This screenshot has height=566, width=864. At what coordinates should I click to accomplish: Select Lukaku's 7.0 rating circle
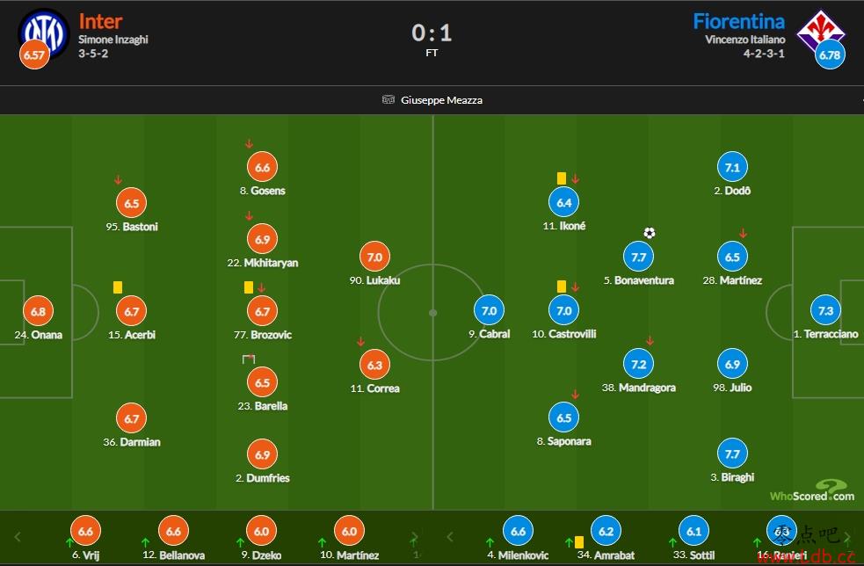(374, 257)
